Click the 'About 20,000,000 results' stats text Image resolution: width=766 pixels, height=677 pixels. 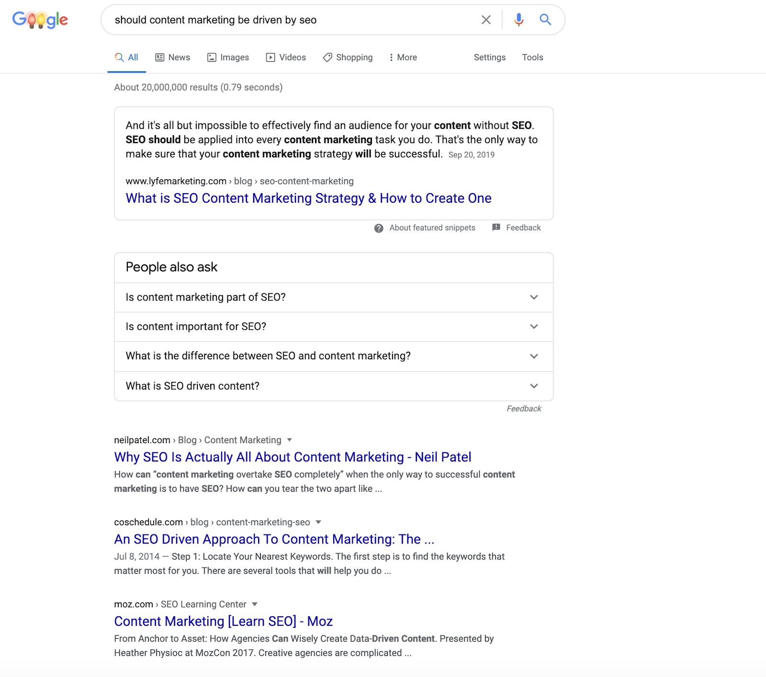(x=198, y=87)
